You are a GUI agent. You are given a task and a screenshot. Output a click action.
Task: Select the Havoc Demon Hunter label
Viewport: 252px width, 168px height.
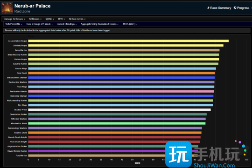click(17, 151)
